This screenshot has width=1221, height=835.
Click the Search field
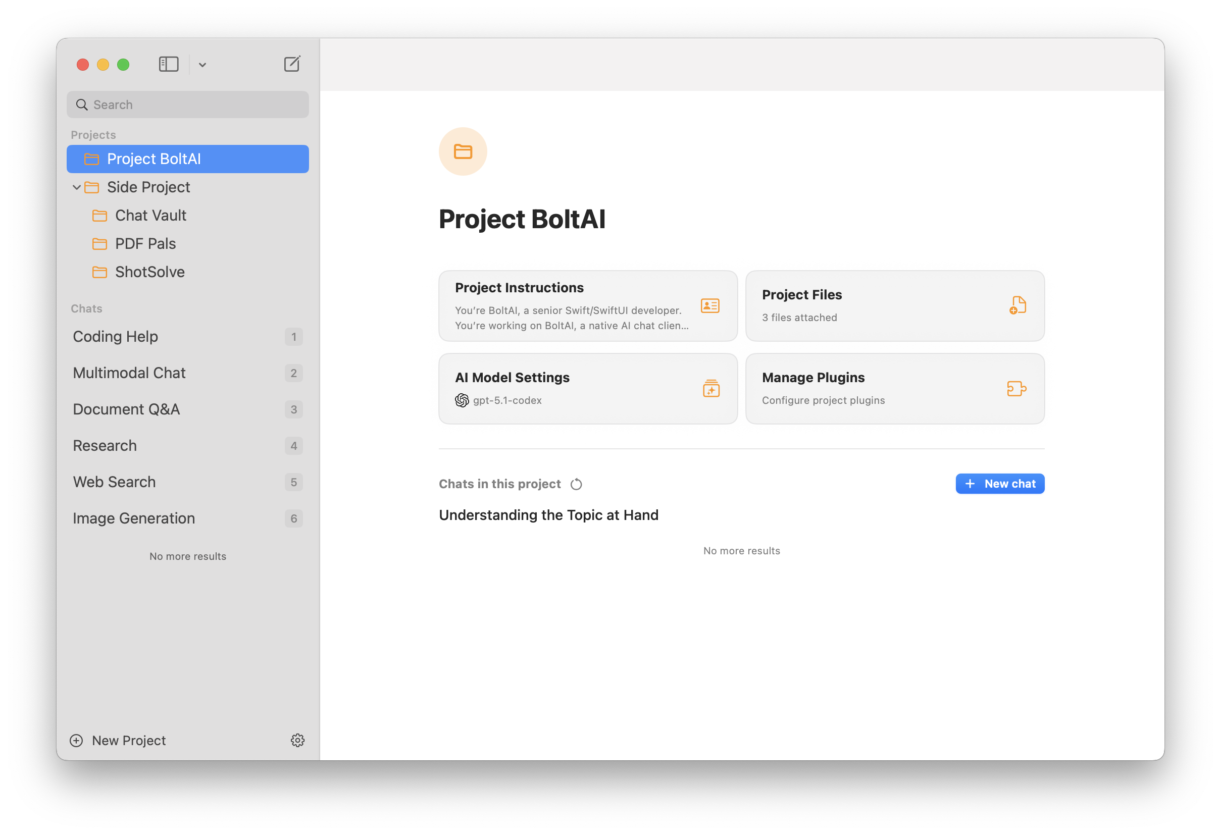tap(187, 105)
